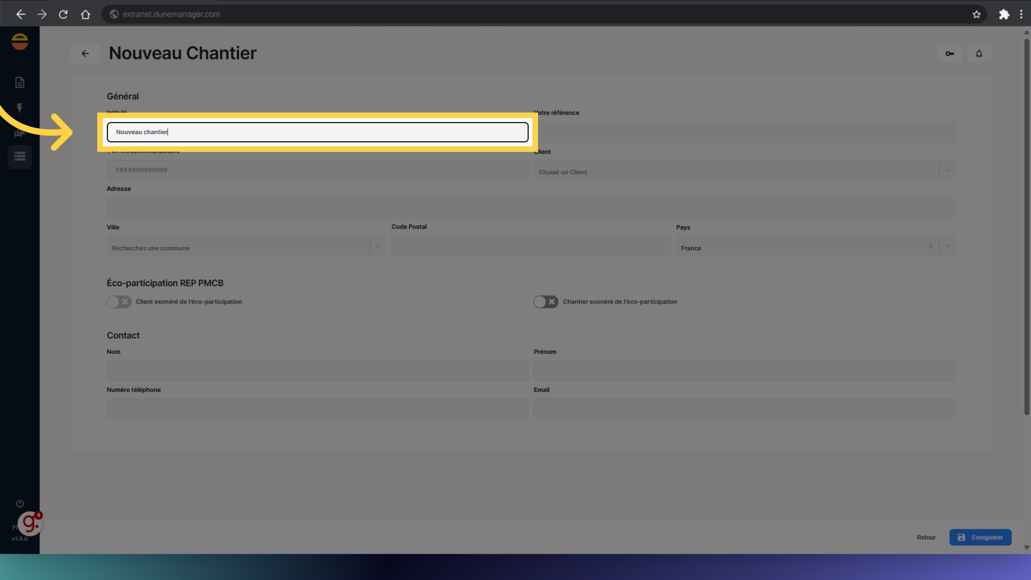The image size is (1031, 580).
Task: Click the power logout icon in sidebar
Action: (20, 504)
